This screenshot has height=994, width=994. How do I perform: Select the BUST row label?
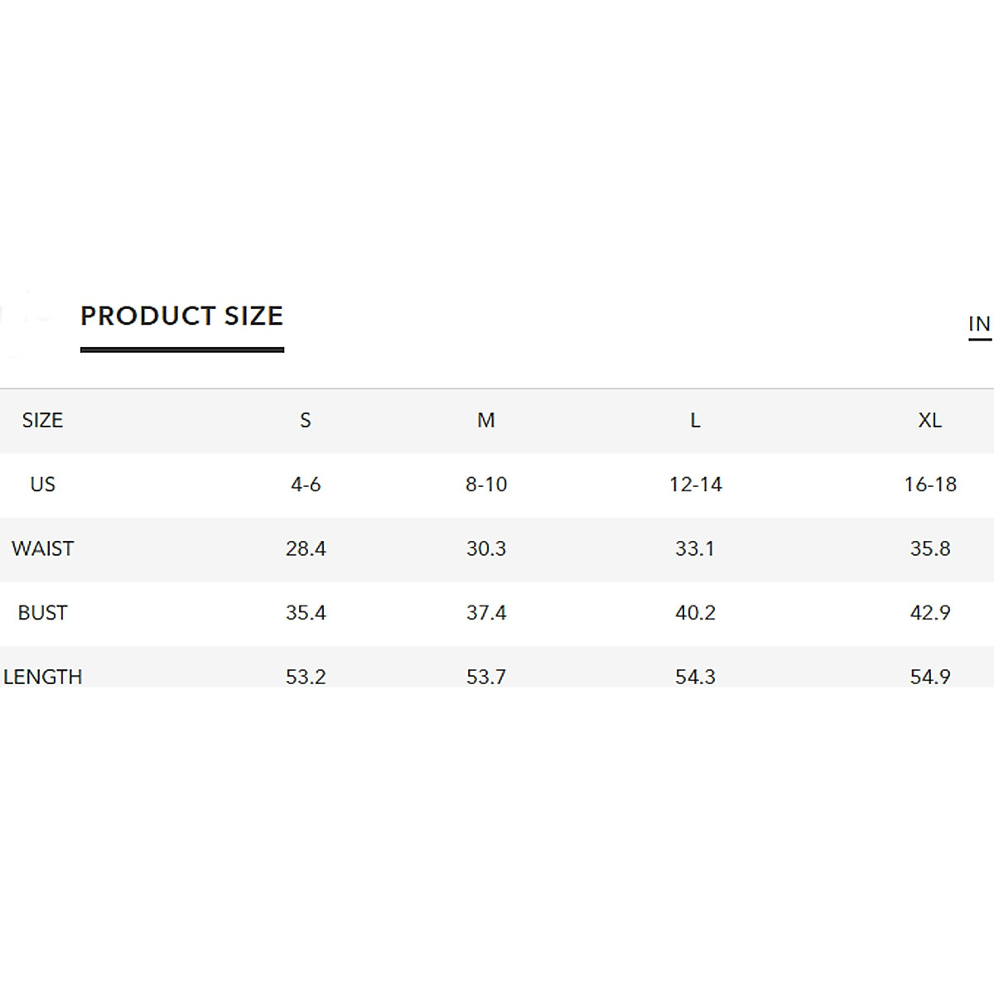(42, 613)
